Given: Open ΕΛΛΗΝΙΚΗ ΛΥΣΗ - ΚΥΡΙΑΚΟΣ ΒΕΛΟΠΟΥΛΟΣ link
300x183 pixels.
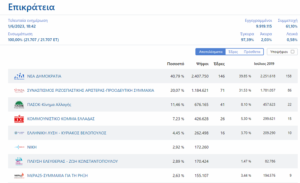Looking at the screenshot, I should click(67, 133).
